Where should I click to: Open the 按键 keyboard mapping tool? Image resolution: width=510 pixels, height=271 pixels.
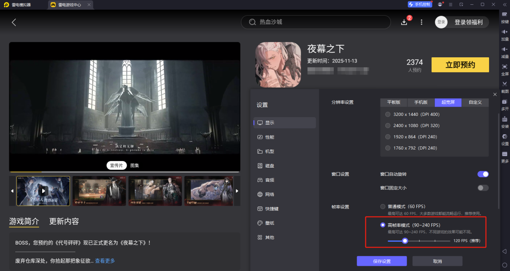point(505,18)
